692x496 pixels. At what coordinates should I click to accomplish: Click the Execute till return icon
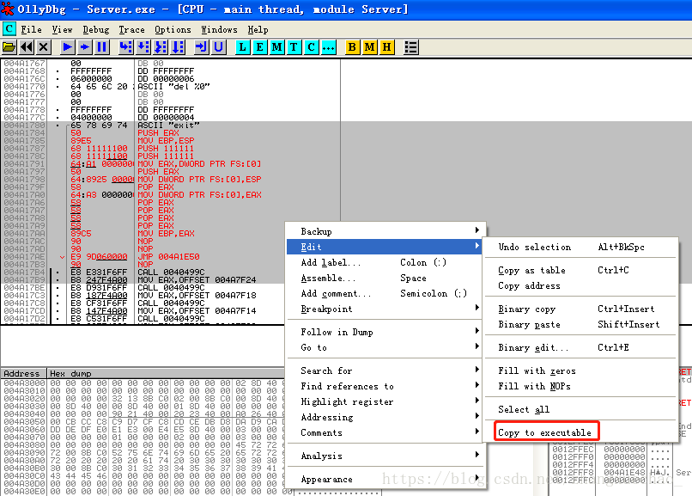point(201,46)
